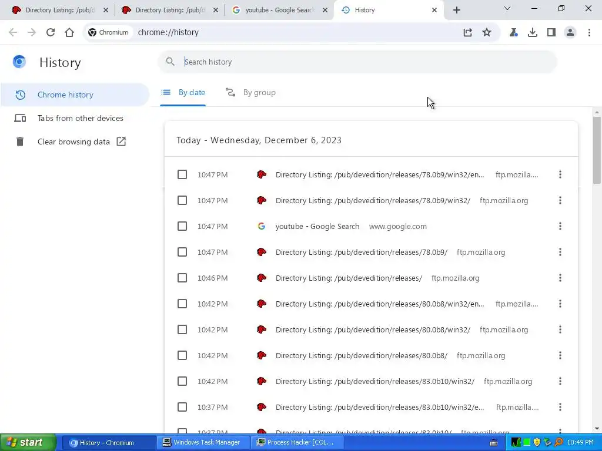
Task: Open the Windows start menu
Action: (x=28, y=443)
